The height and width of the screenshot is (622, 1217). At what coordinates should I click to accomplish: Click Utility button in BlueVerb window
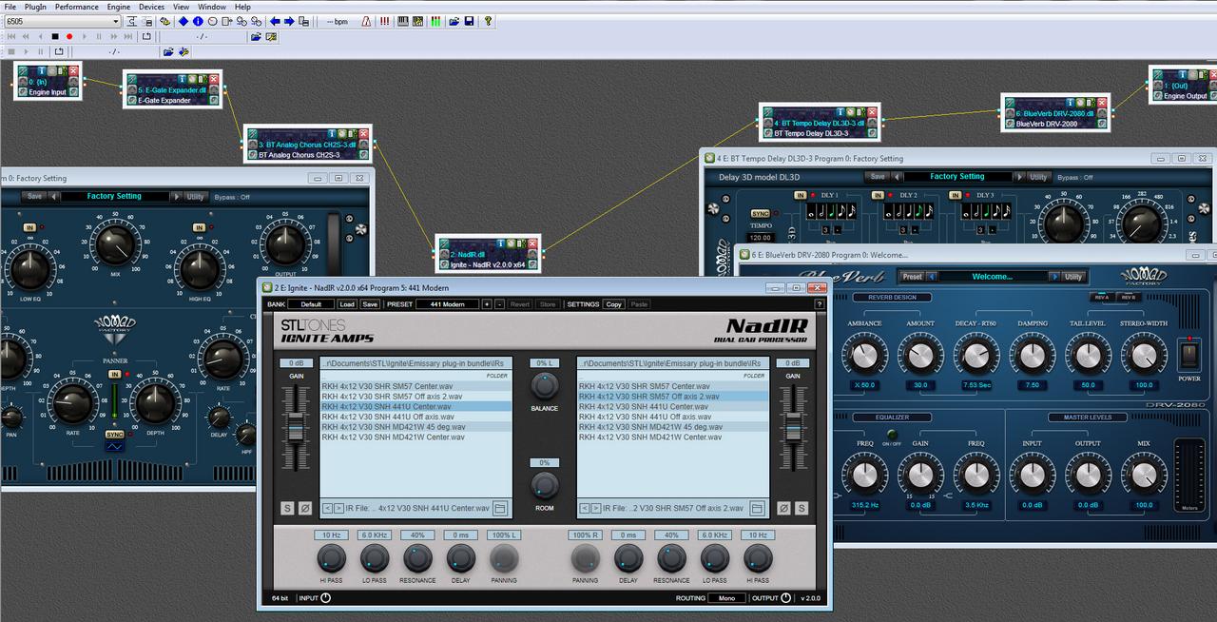click(x=1073, y=277)
